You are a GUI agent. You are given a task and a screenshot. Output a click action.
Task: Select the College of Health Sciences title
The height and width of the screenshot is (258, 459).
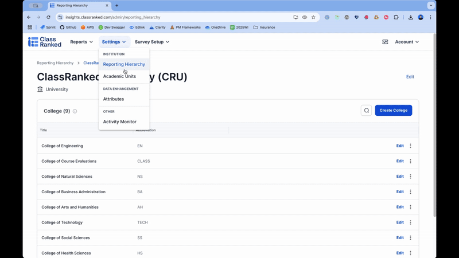(66, 253)
